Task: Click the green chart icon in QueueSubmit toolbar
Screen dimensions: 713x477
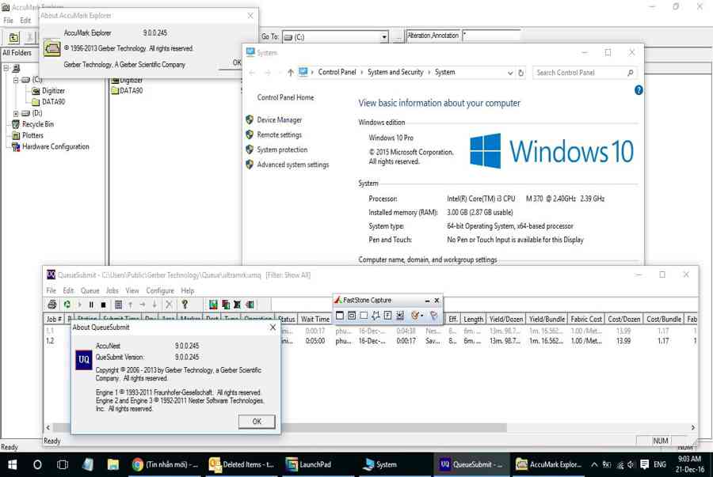Action: [213, 305]
